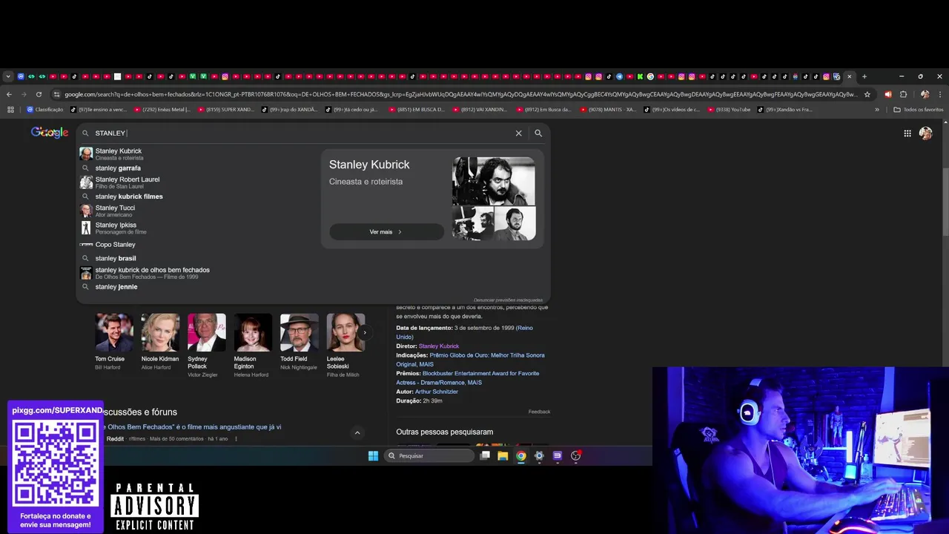
Task: Click the Google search field containing STANLEY
Action: pos(302,133)
